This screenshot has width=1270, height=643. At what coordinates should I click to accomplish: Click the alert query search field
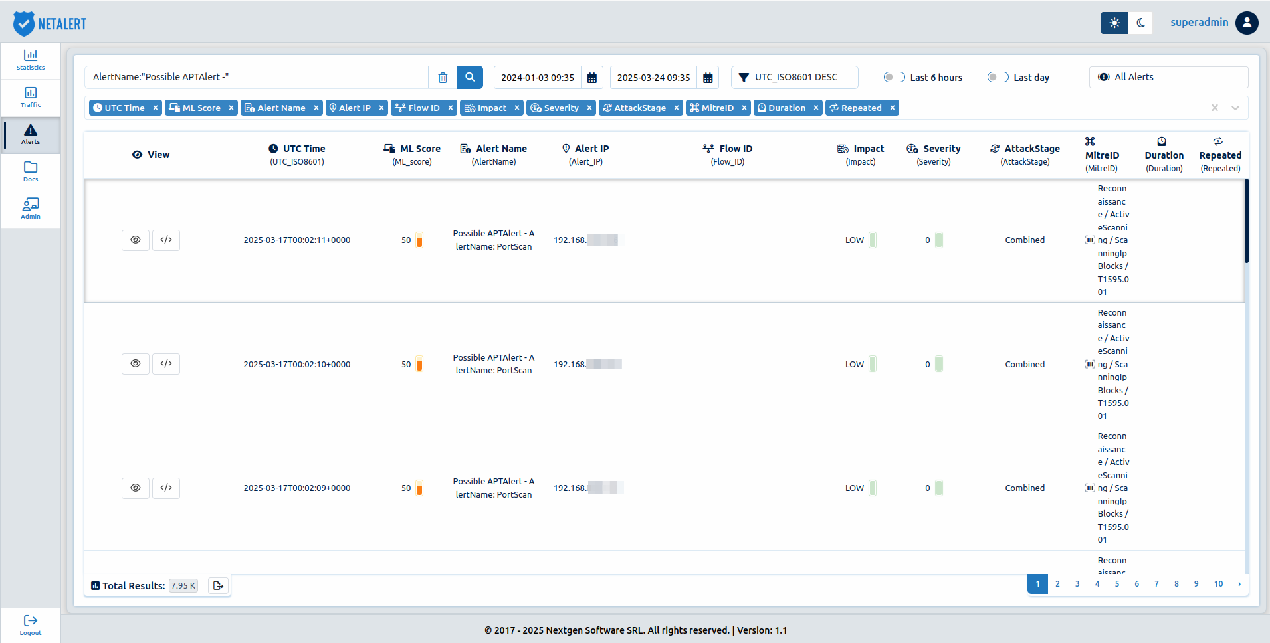point(257,77)
